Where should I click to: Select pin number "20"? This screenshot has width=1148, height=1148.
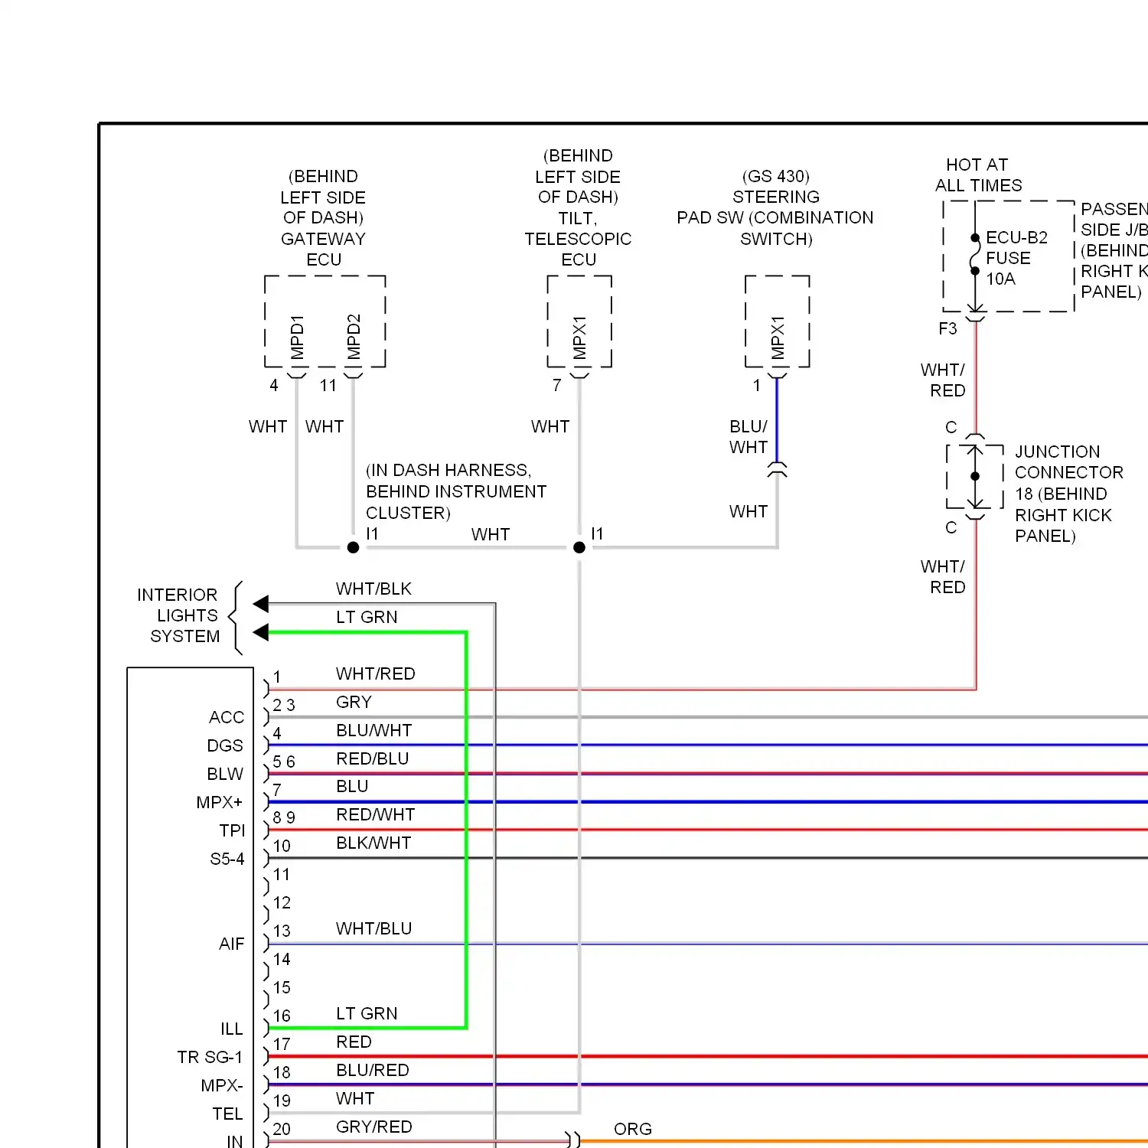coord(282,1129)
